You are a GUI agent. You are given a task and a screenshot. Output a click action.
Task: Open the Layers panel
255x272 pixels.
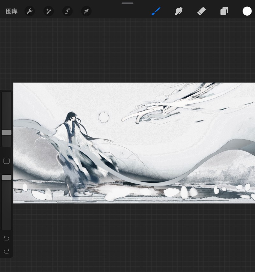click(224, 11)
